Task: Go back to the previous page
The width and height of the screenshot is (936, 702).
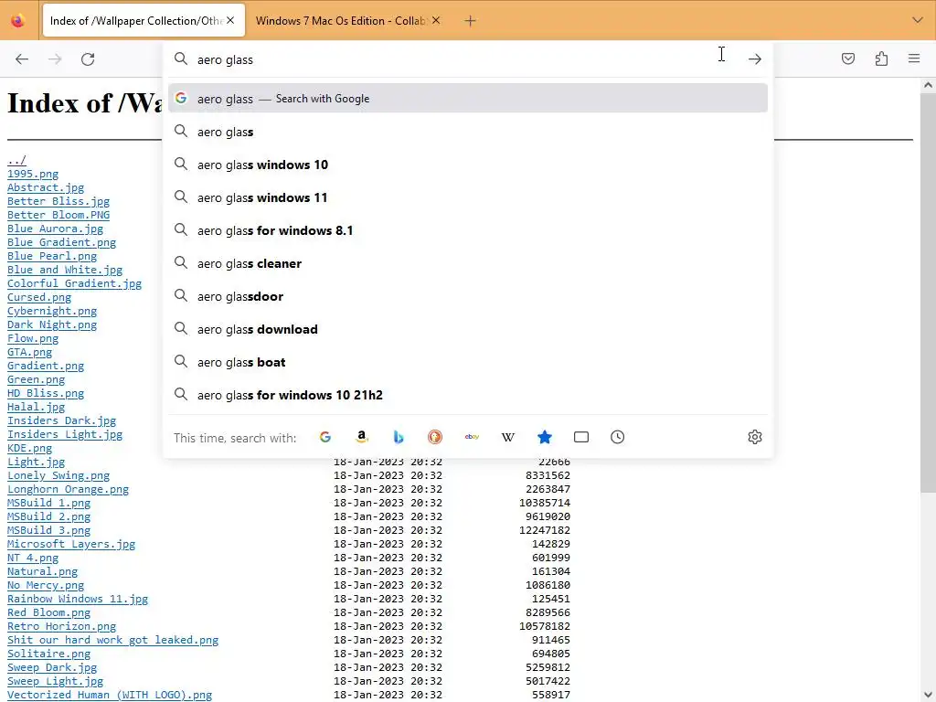Action: pyautogui.click(x=22, y=58)
